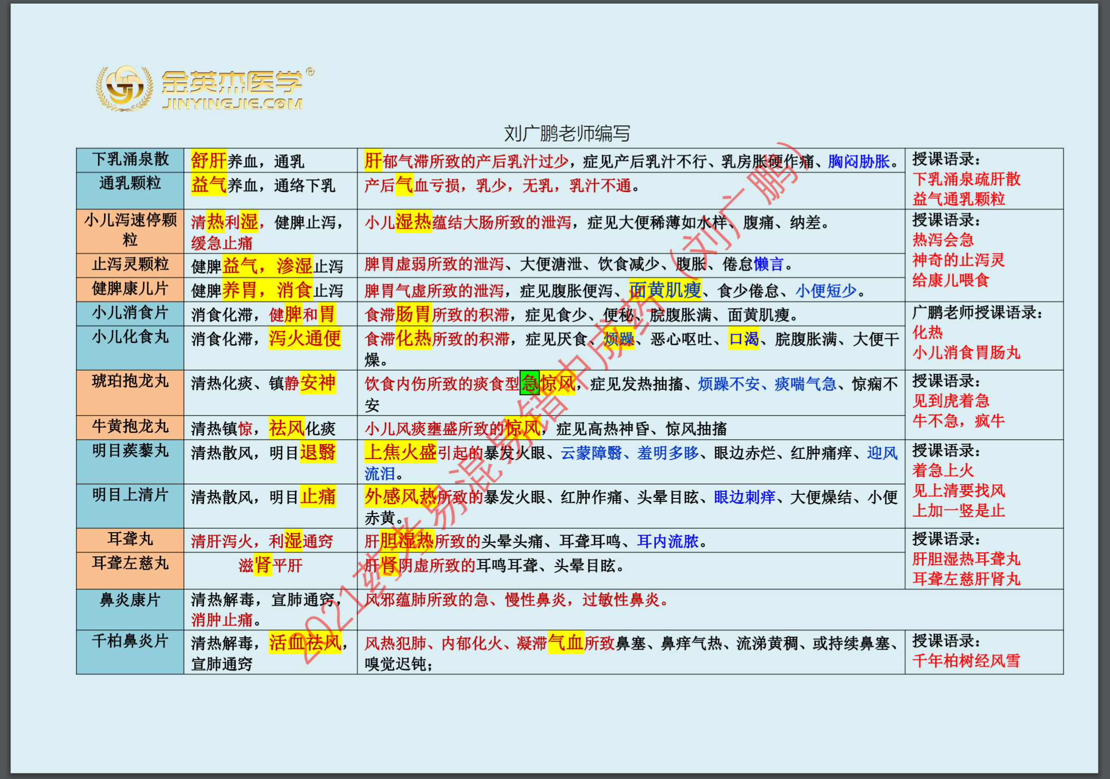The image size is (1110, 779).
Task: Select the 耳聋左慈丸 name cell
Action: [x=130, y=570]
